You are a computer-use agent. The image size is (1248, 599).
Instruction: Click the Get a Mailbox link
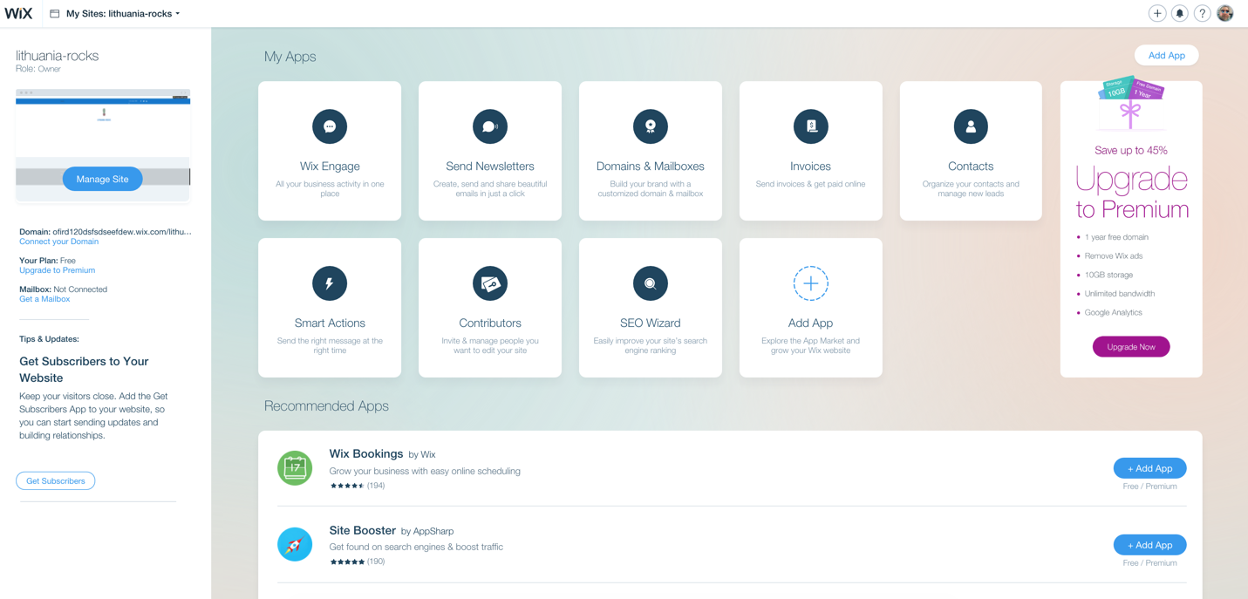(44, 299)
